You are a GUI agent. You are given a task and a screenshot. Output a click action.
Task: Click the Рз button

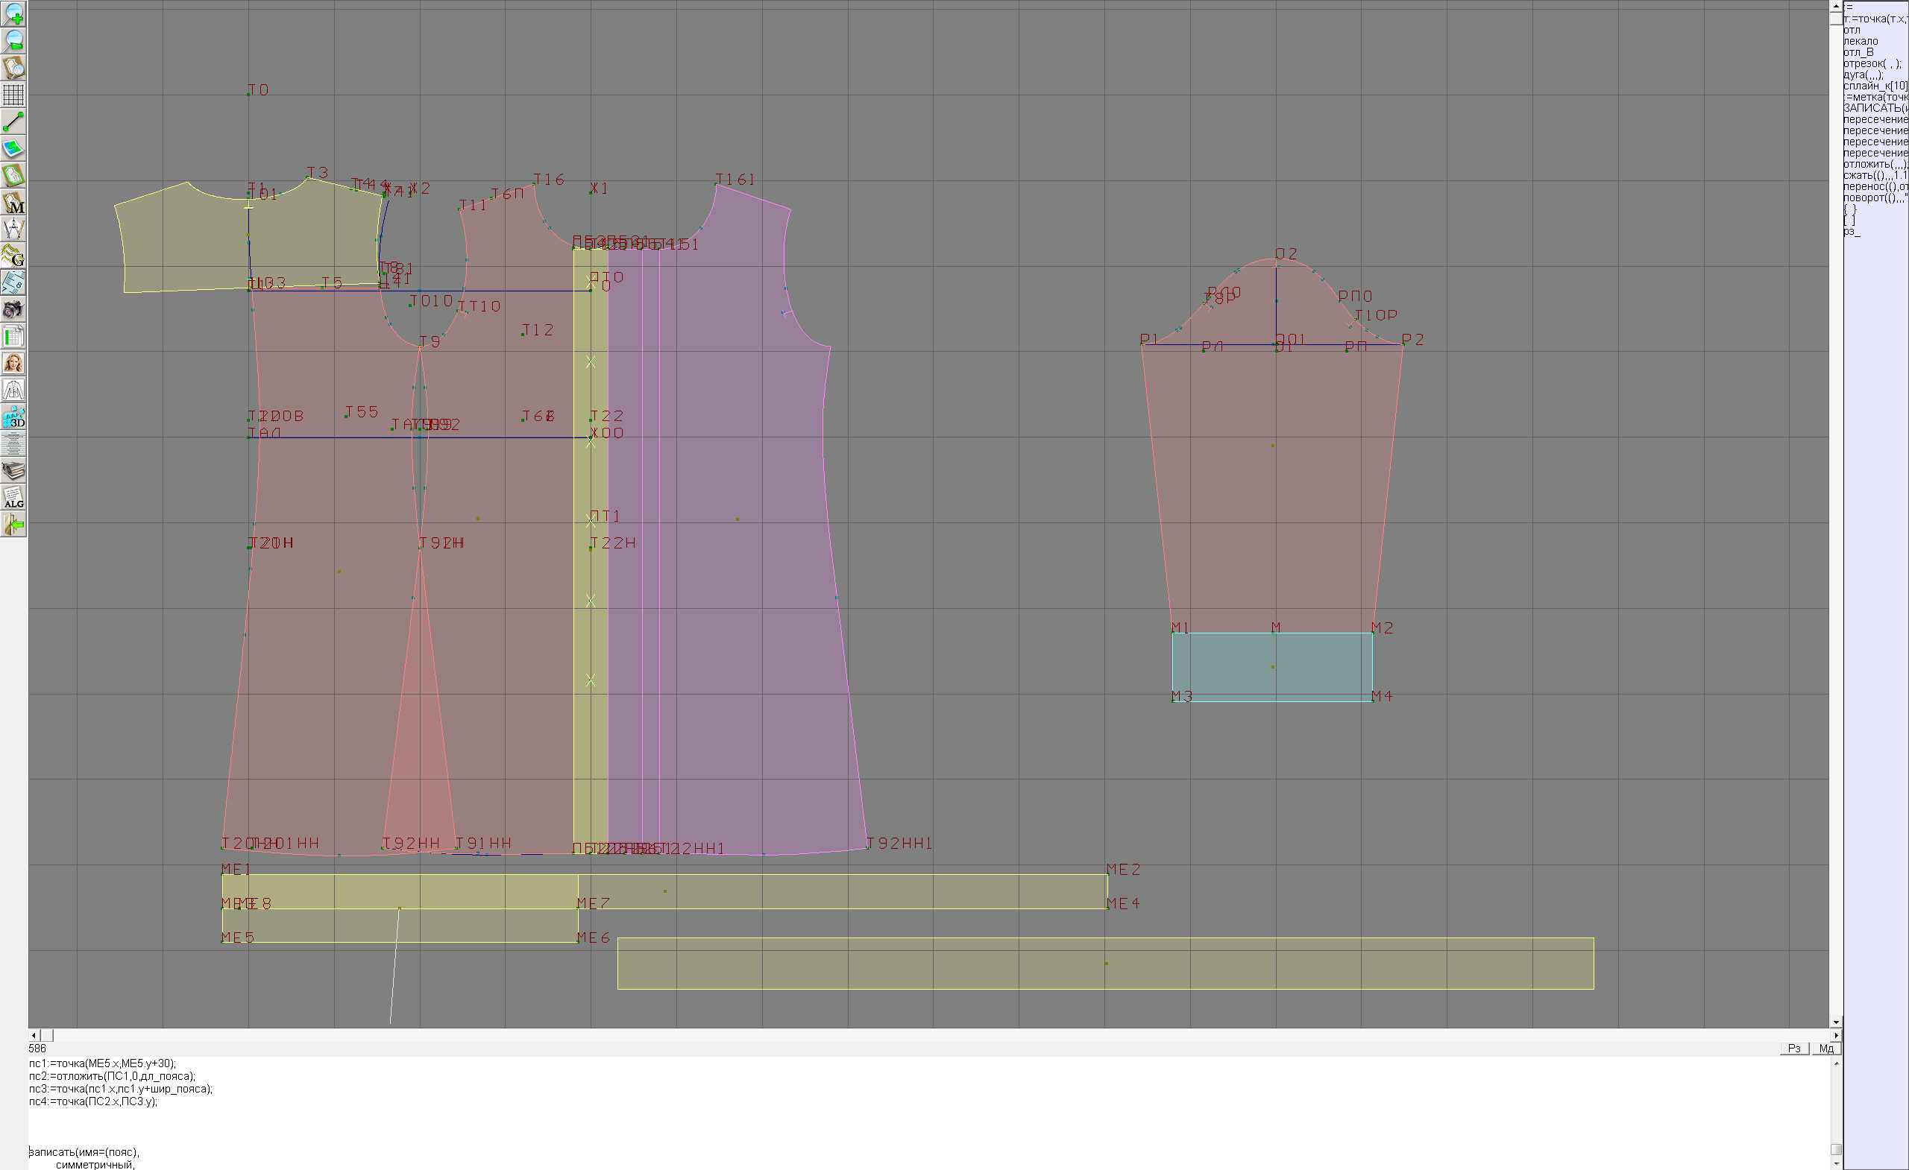1793,1049
